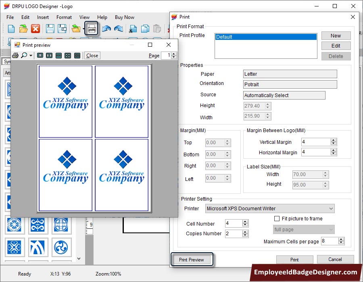Click the Print Preview button

(x=192, y=259)
